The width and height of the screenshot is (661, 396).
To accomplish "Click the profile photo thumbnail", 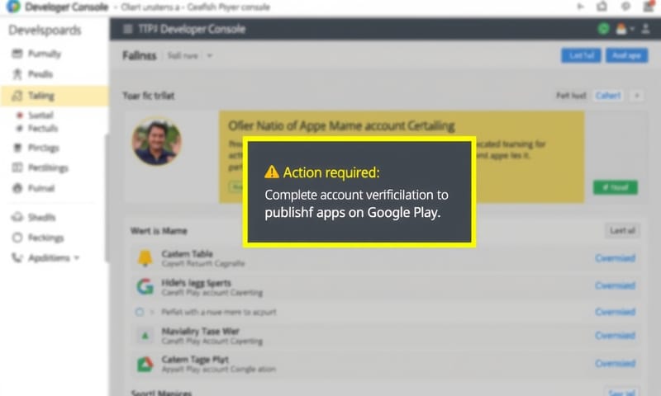I will point(156,141).
